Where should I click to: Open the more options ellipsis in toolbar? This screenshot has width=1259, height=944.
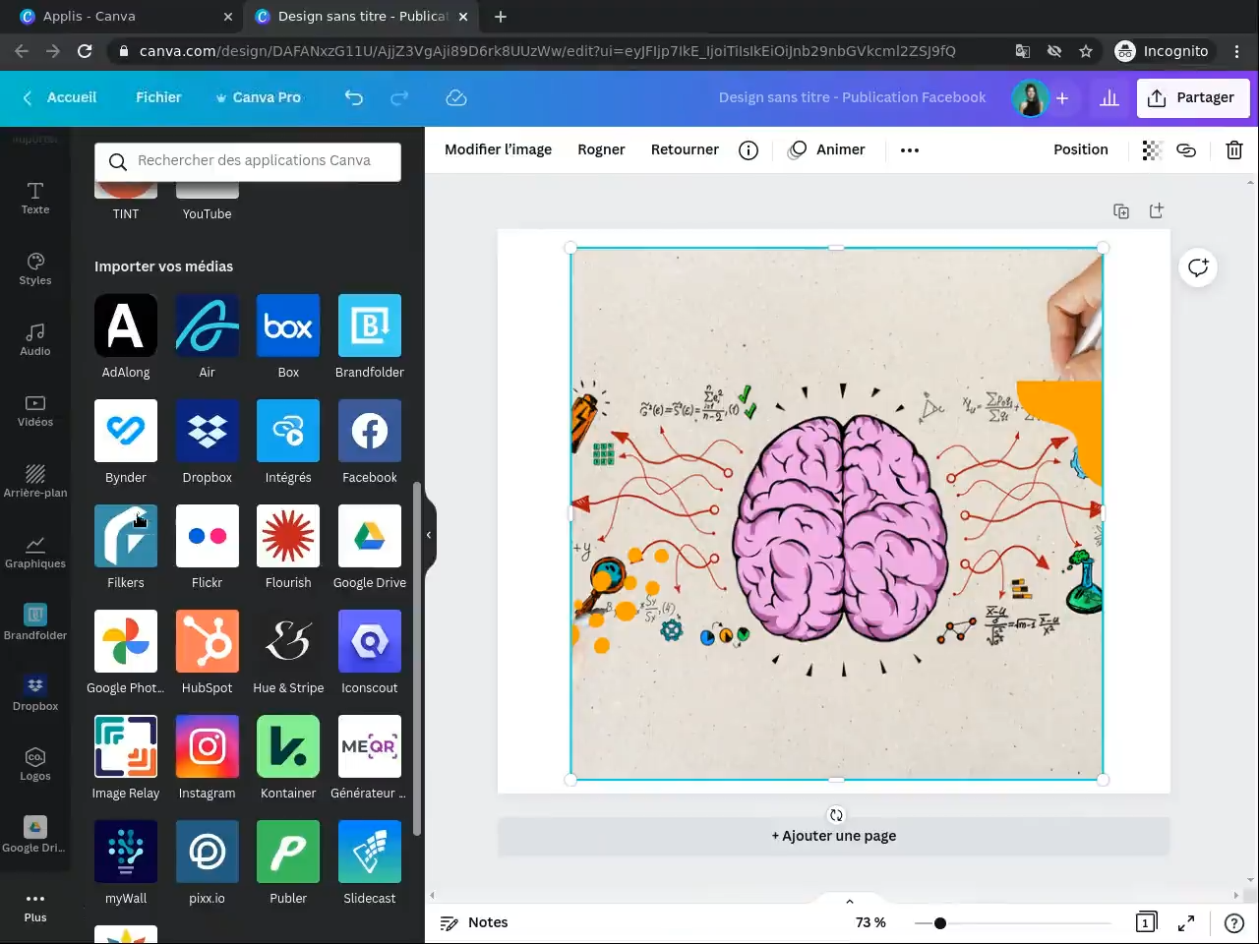910,149
